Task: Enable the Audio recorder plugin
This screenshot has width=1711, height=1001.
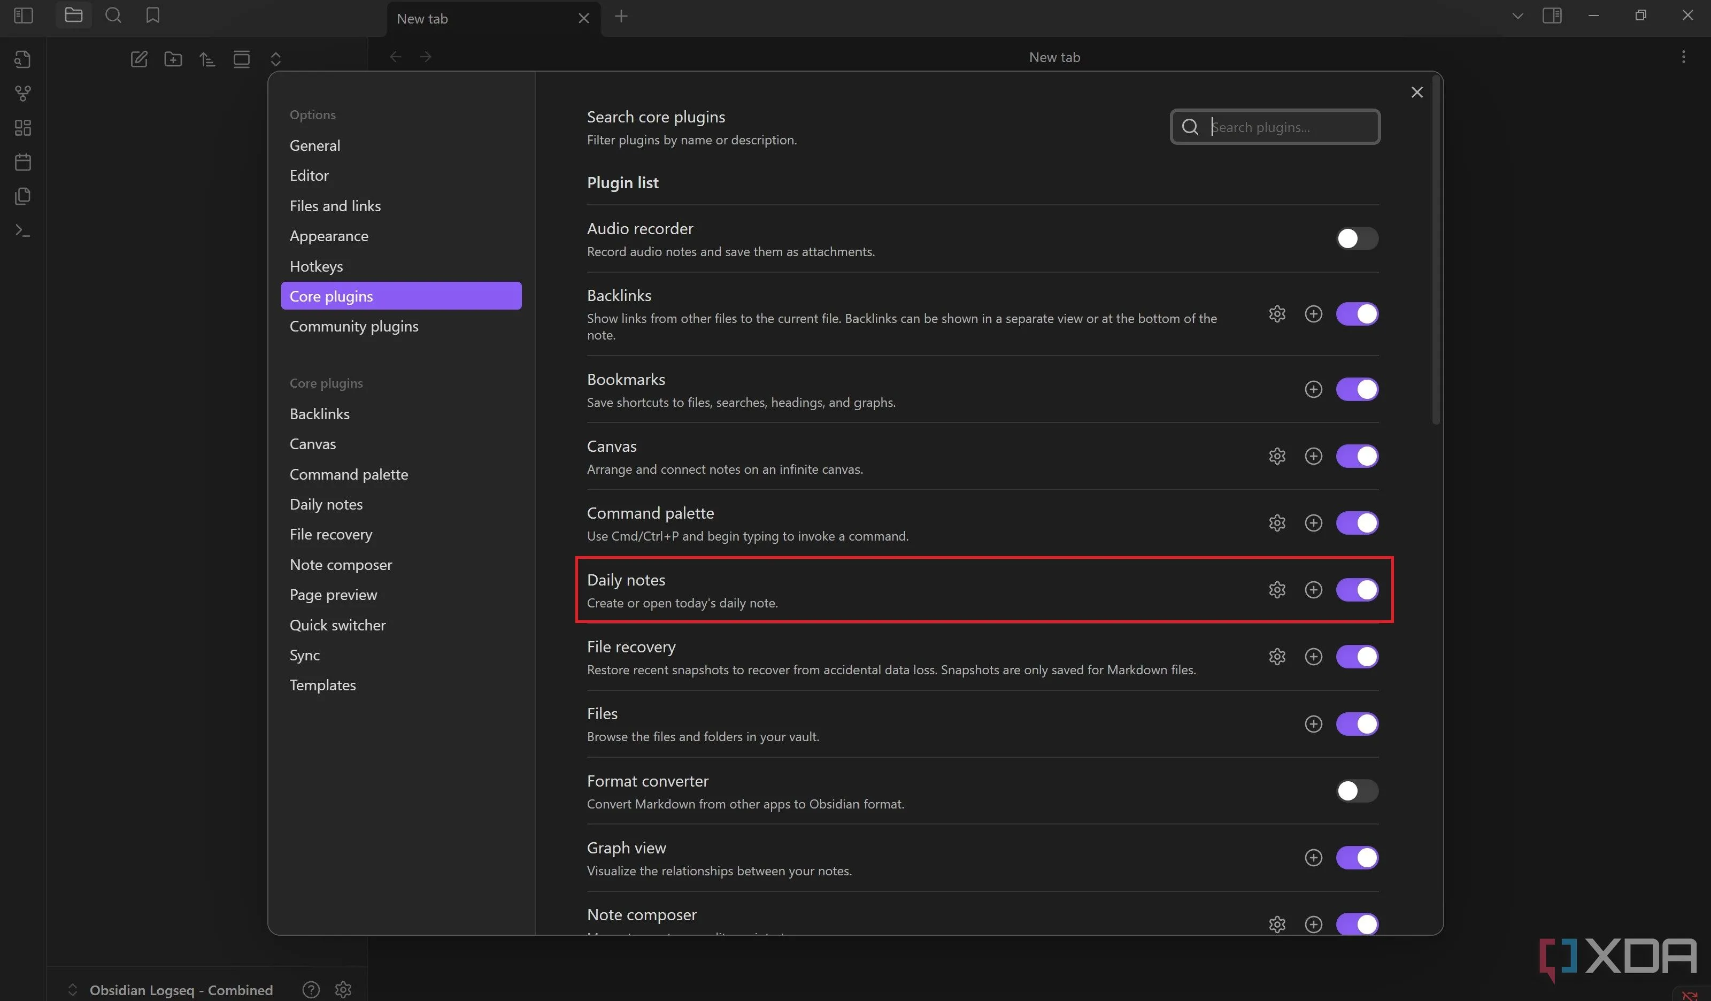Action: 1357,238
